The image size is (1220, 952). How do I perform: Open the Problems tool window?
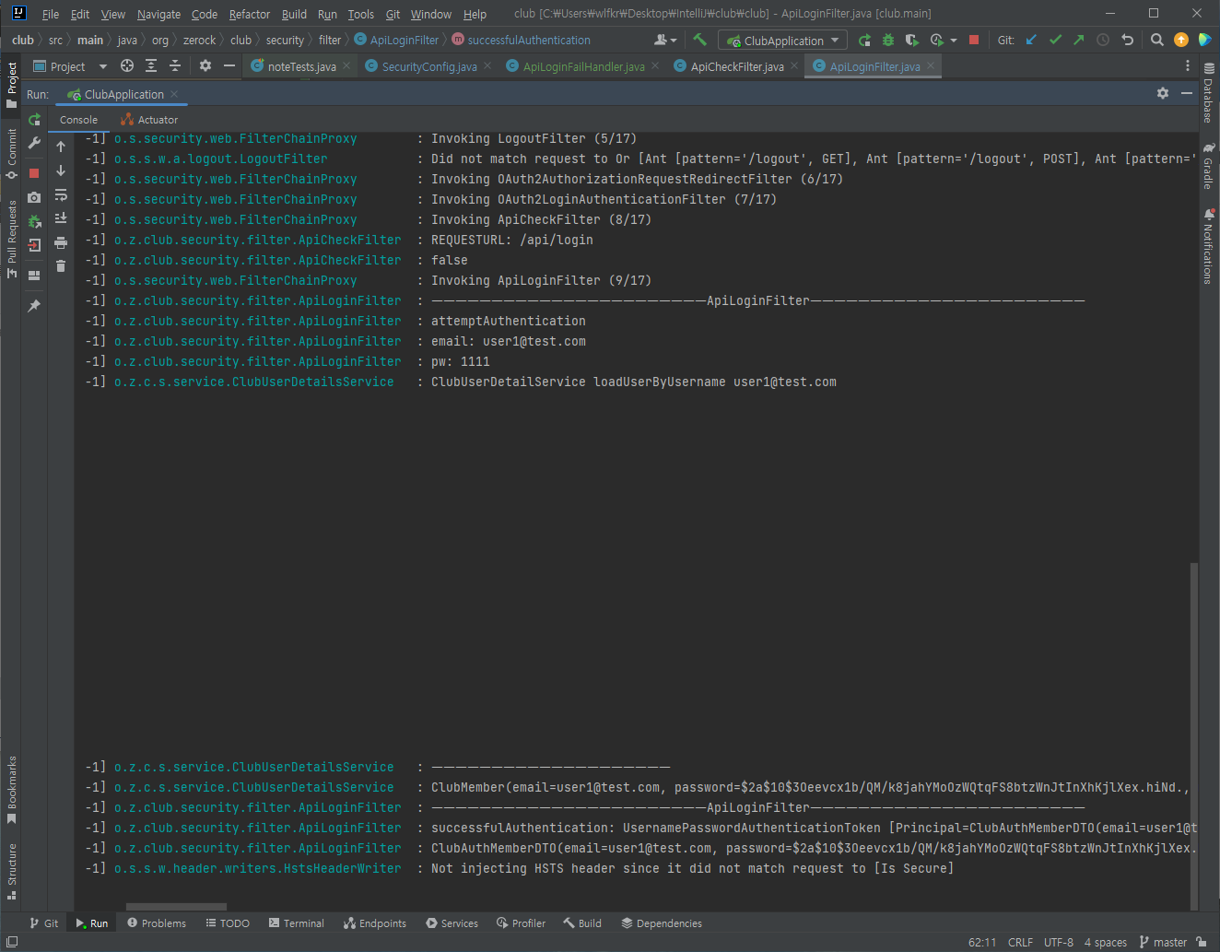point(157,923)
